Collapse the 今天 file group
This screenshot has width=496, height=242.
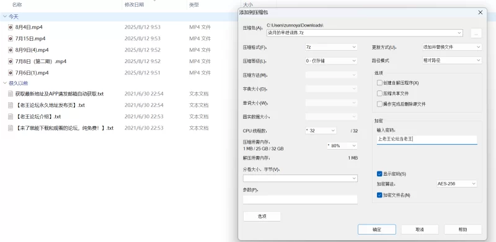5,17
